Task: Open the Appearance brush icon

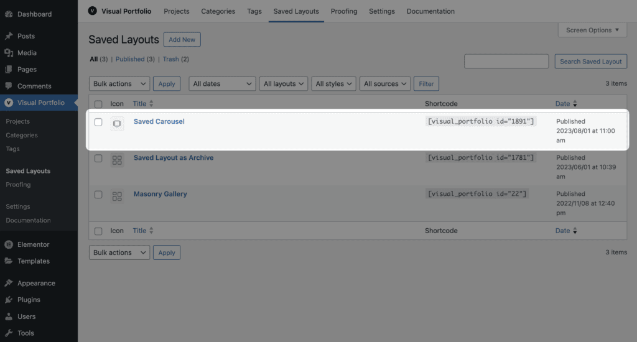Action: click(9, 283)
